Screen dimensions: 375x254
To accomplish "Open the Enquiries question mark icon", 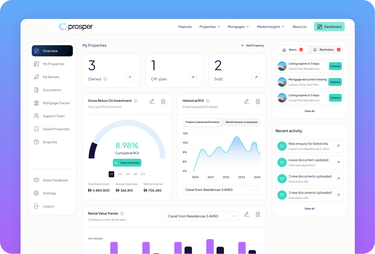I will (x=36, y=142).
